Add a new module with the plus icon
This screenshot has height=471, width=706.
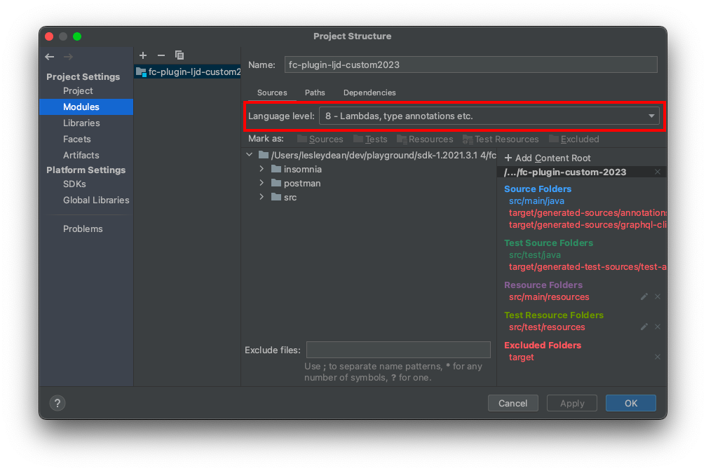coord(143,55)
